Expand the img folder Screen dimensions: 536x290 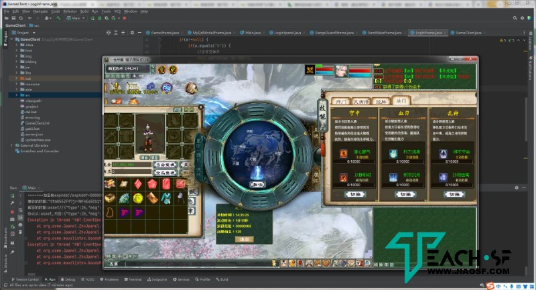coord(16,56)
